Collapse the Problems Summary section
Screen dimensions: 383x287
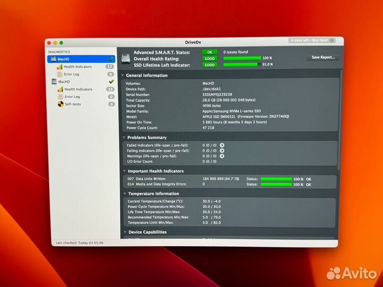point(122,138)
